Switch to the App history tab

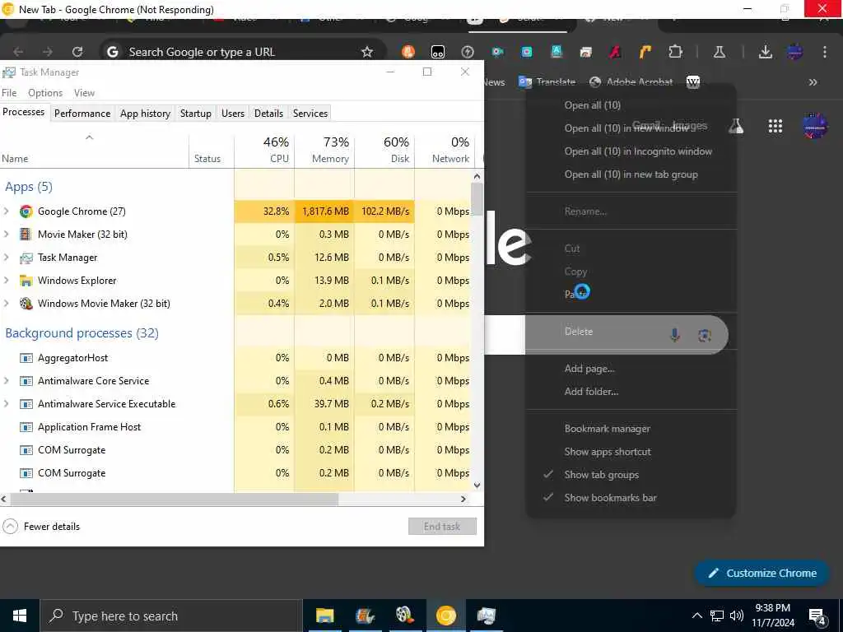145,114
